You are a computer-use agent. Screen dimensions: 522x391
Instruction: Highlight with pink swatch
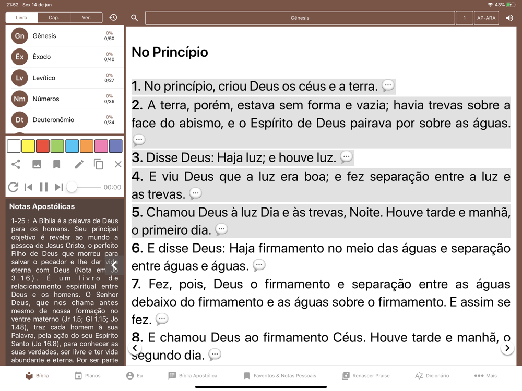point(101,146)
